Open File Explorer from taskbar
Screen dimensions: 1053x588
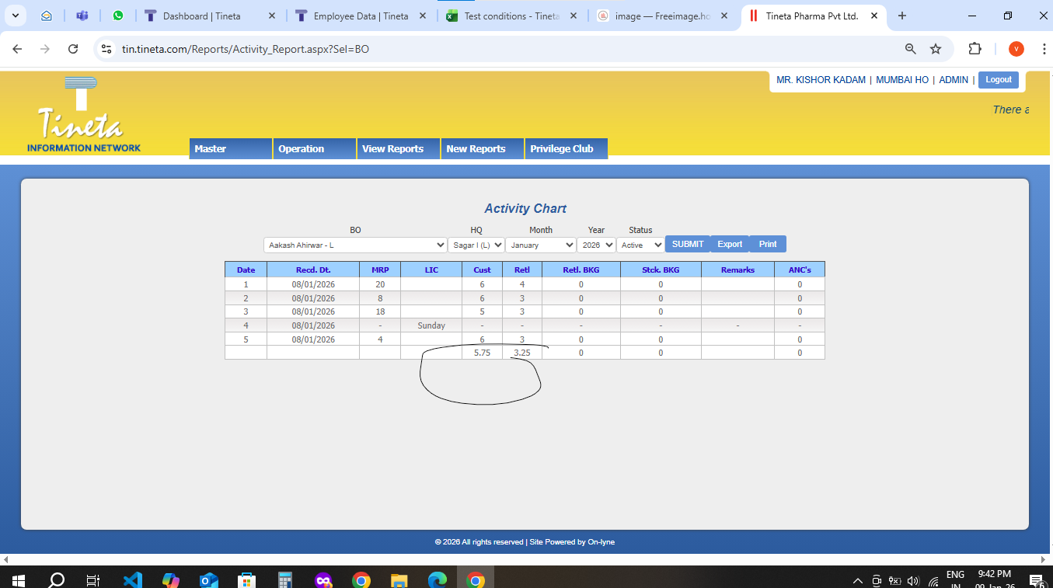tap(399, 579)
